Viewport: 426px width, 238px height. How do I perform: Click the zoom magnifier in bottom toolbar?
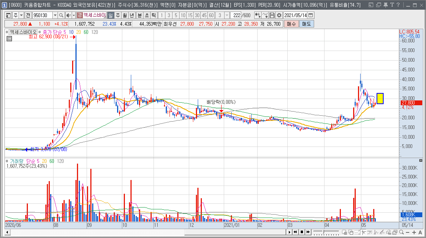(x=401, y=232)
